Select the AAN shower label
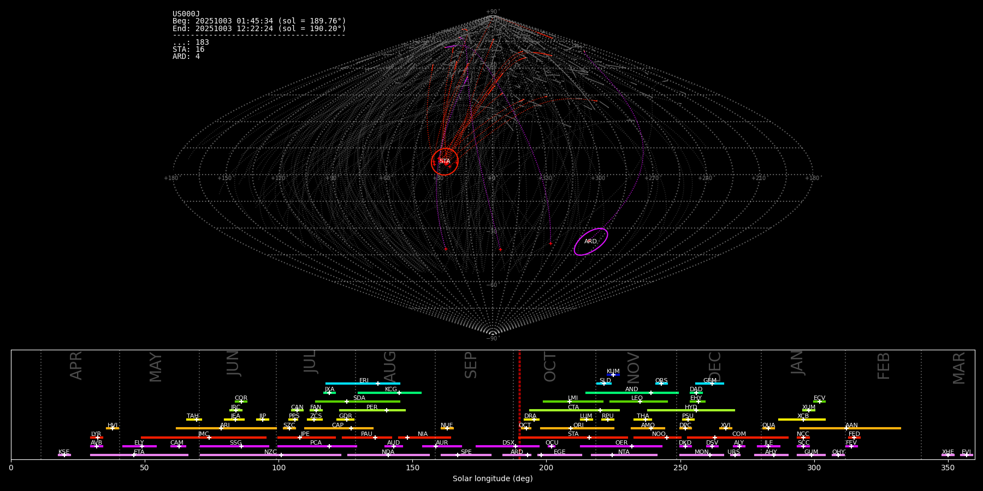The height and width of the screenshot is (491, 983). (851, 426)
